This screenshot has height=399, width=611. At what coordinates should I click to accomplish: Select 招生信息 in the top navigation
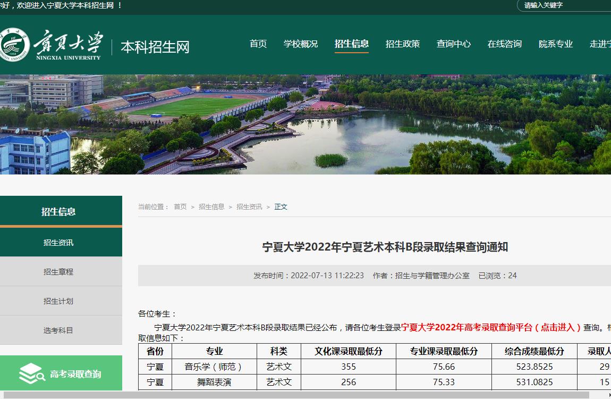[352, 44]
